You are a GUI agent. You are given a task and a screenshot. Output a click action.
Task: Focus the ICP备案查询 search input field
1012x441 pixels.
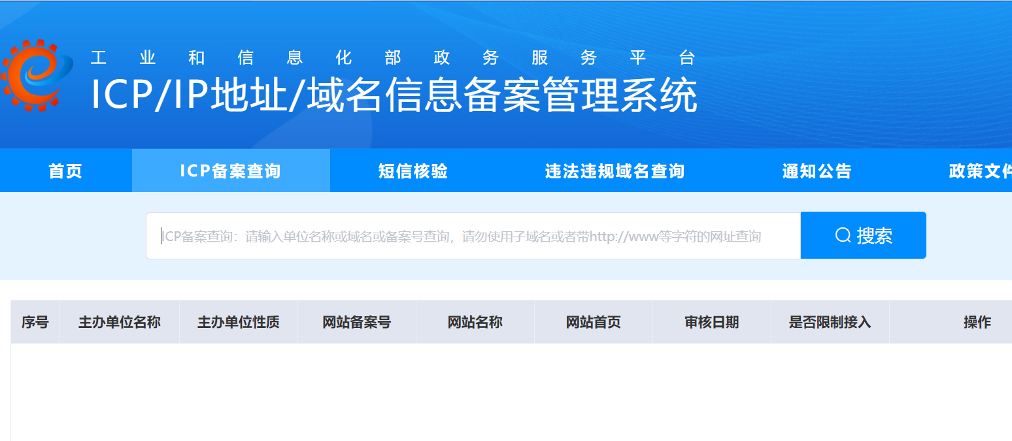(x=473, y=236)
